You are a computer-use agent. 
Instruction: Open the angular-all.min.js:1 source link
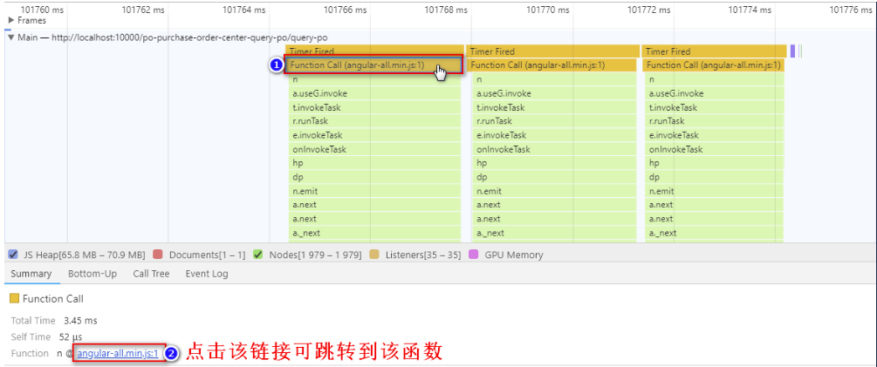coord(118,353)
